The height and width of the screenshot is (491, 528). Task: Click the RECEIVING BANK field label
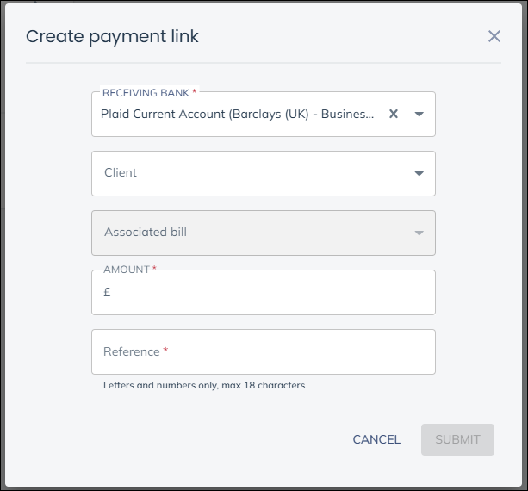point(146,92)
